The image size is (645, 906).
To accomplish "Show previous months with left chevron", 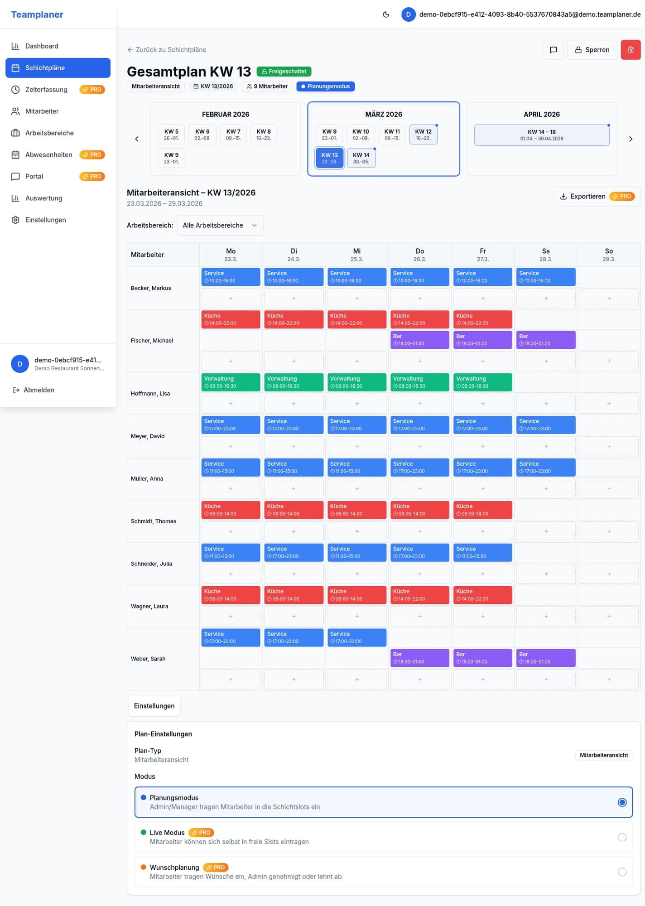I will (x=137, y=139).
